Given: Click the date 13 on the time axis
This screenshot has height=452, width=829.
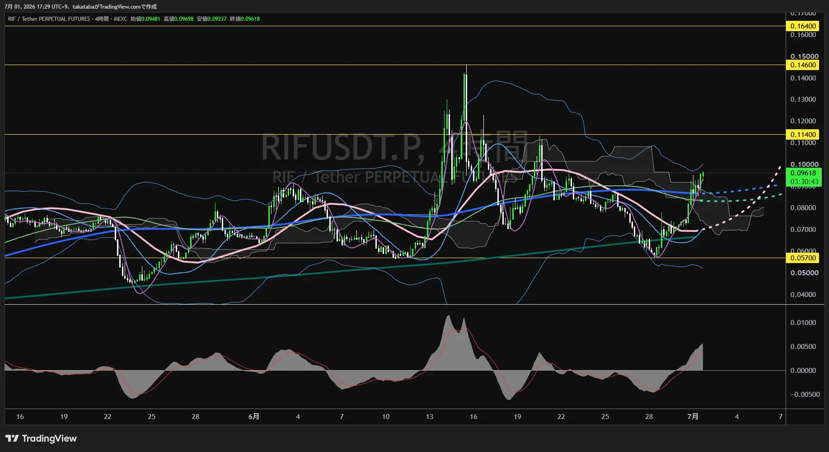Looking at the screenshot, I should 429,417.
